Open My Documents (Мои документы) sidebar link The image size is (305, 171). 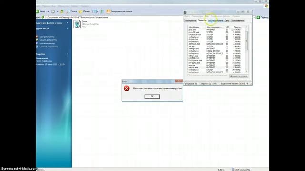pyautogui.click(x=47, y=37)
